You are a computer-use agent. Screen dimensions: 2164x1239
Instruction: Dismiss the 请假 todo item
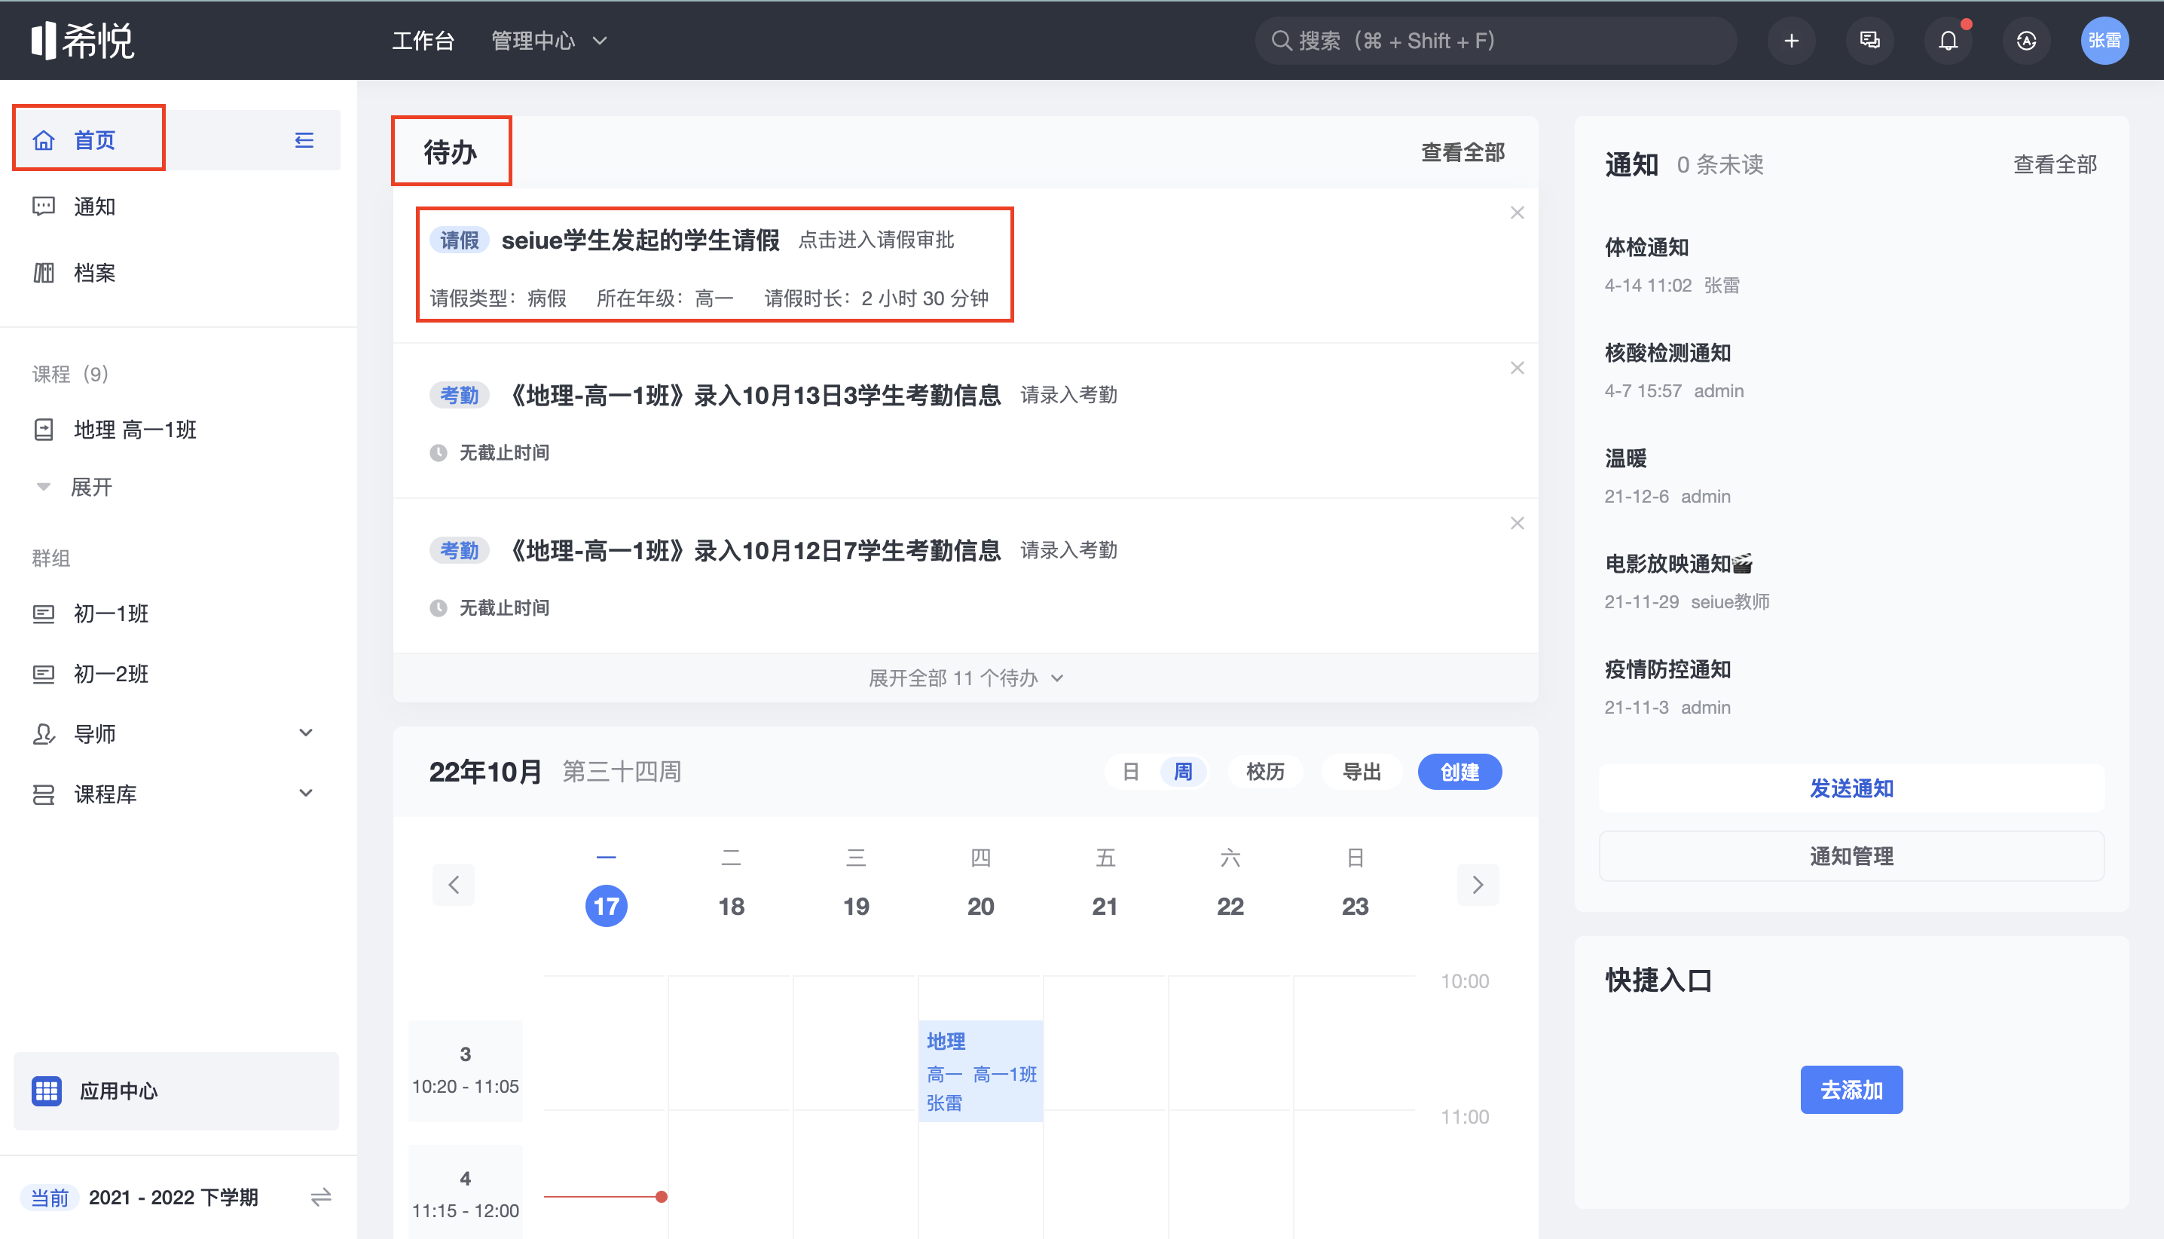click(1517, 213)
